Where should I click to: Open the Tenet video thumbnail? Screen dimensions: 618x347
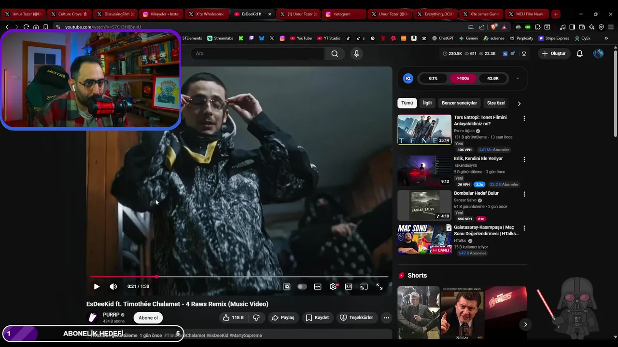(424, 130)
